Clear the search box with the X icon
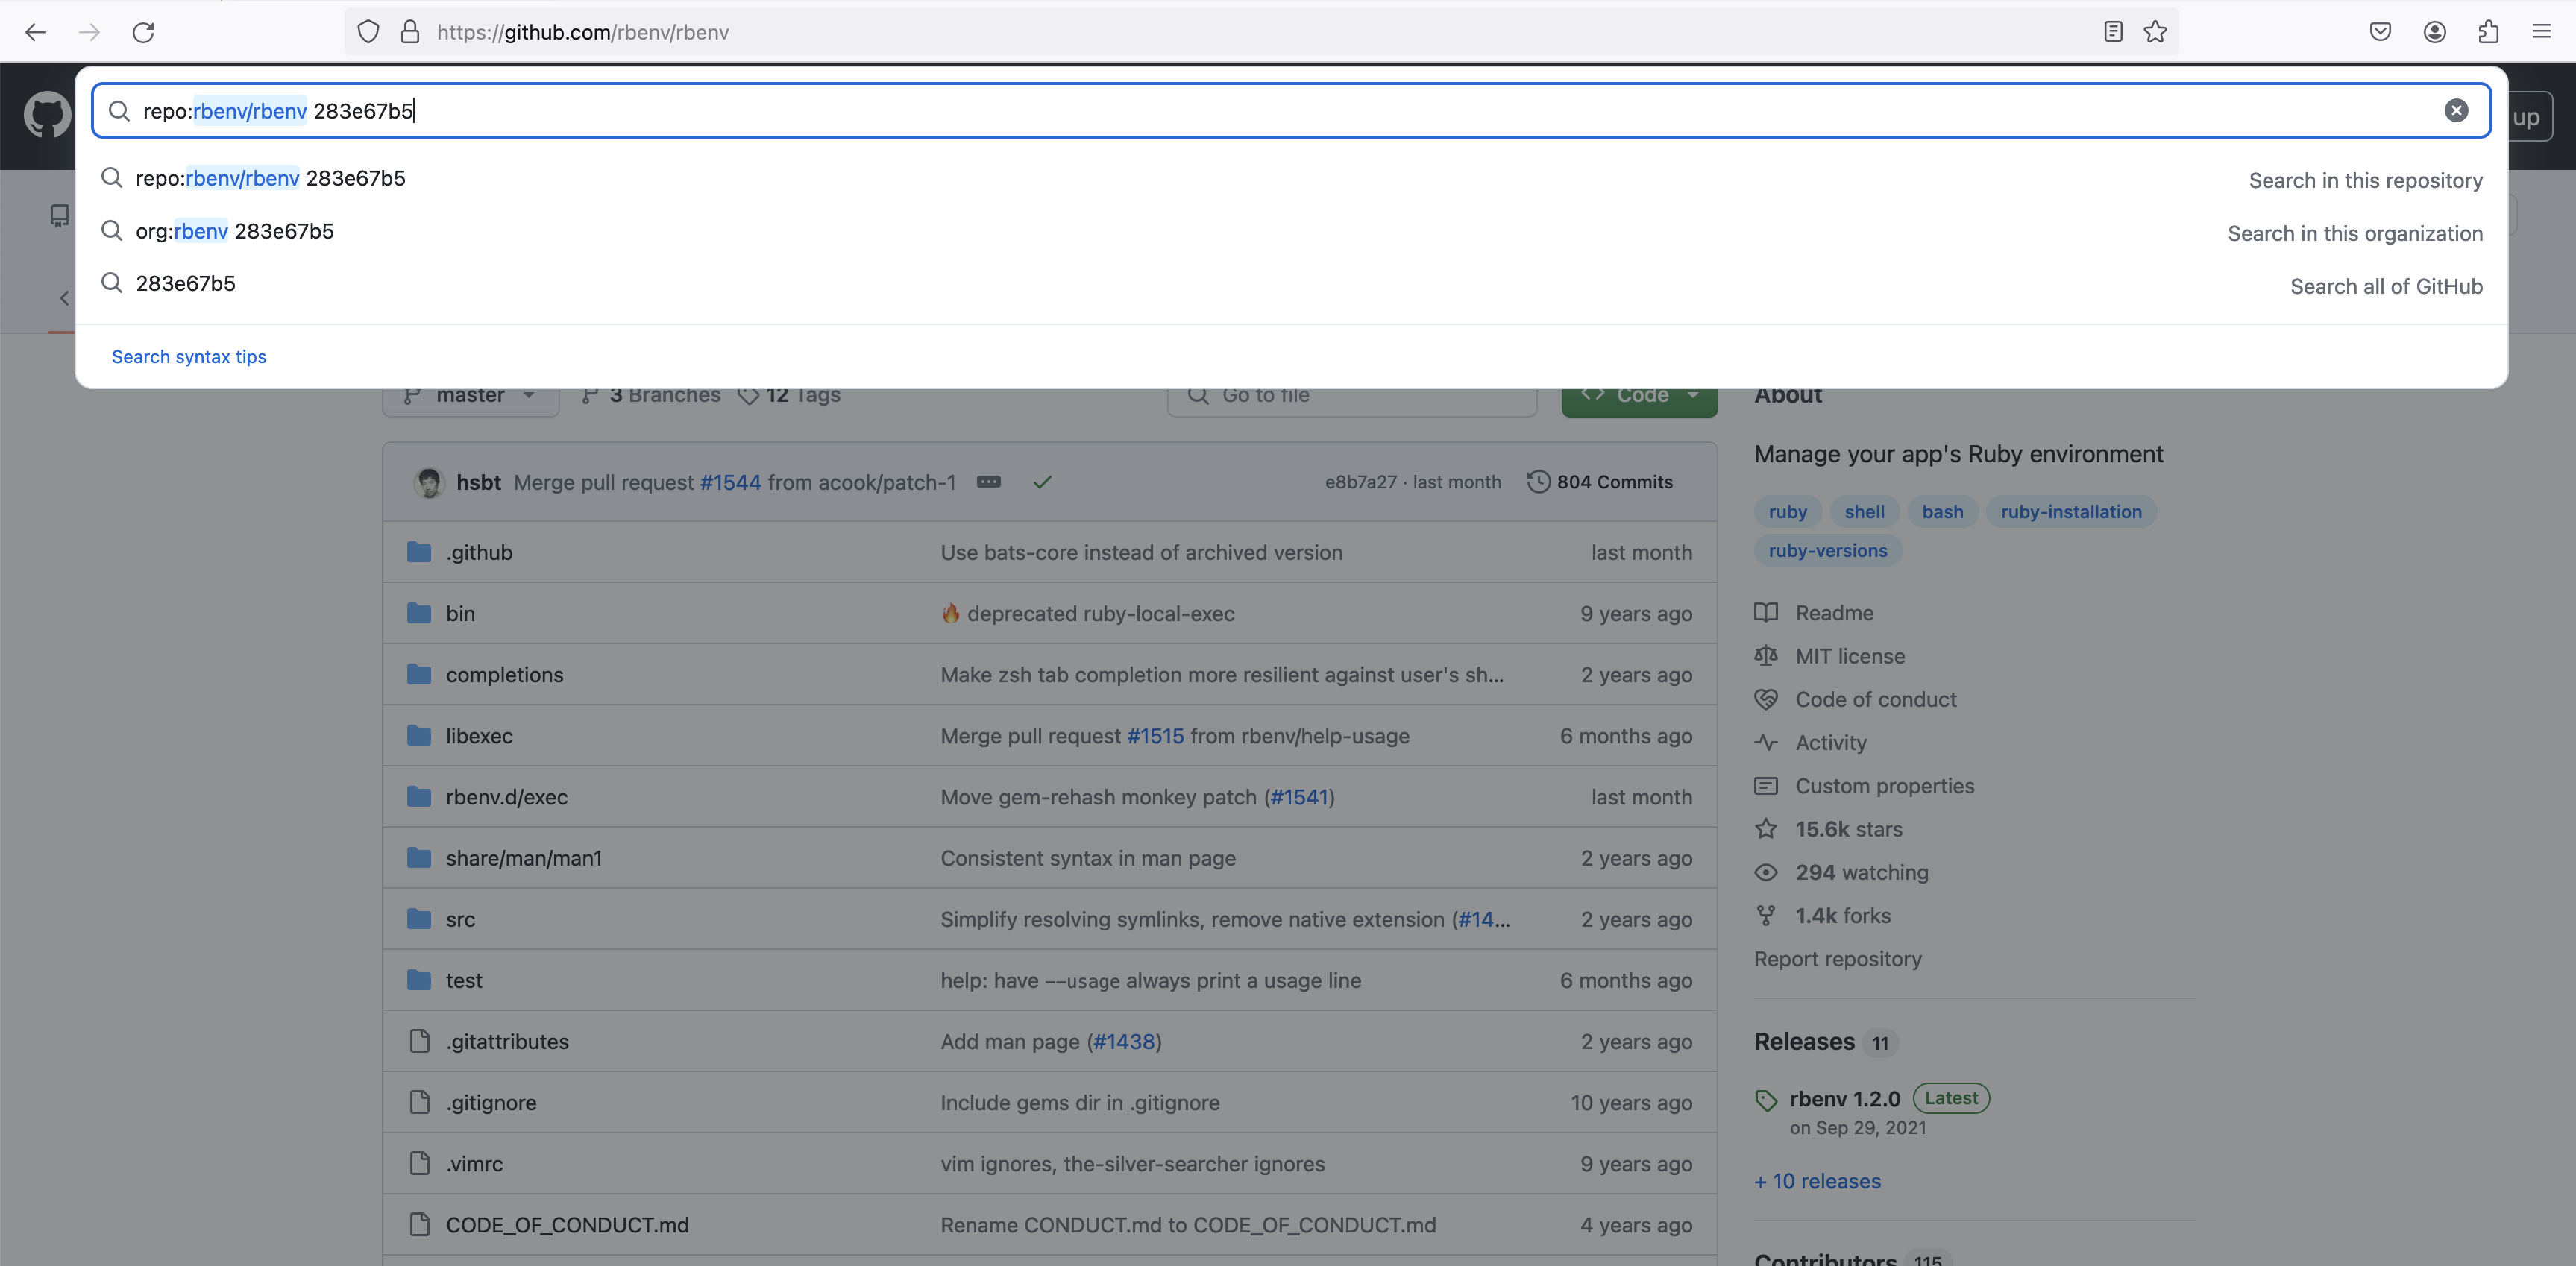The width and height of the screenshot is (2576, 1266). [x=2456, y=111]
